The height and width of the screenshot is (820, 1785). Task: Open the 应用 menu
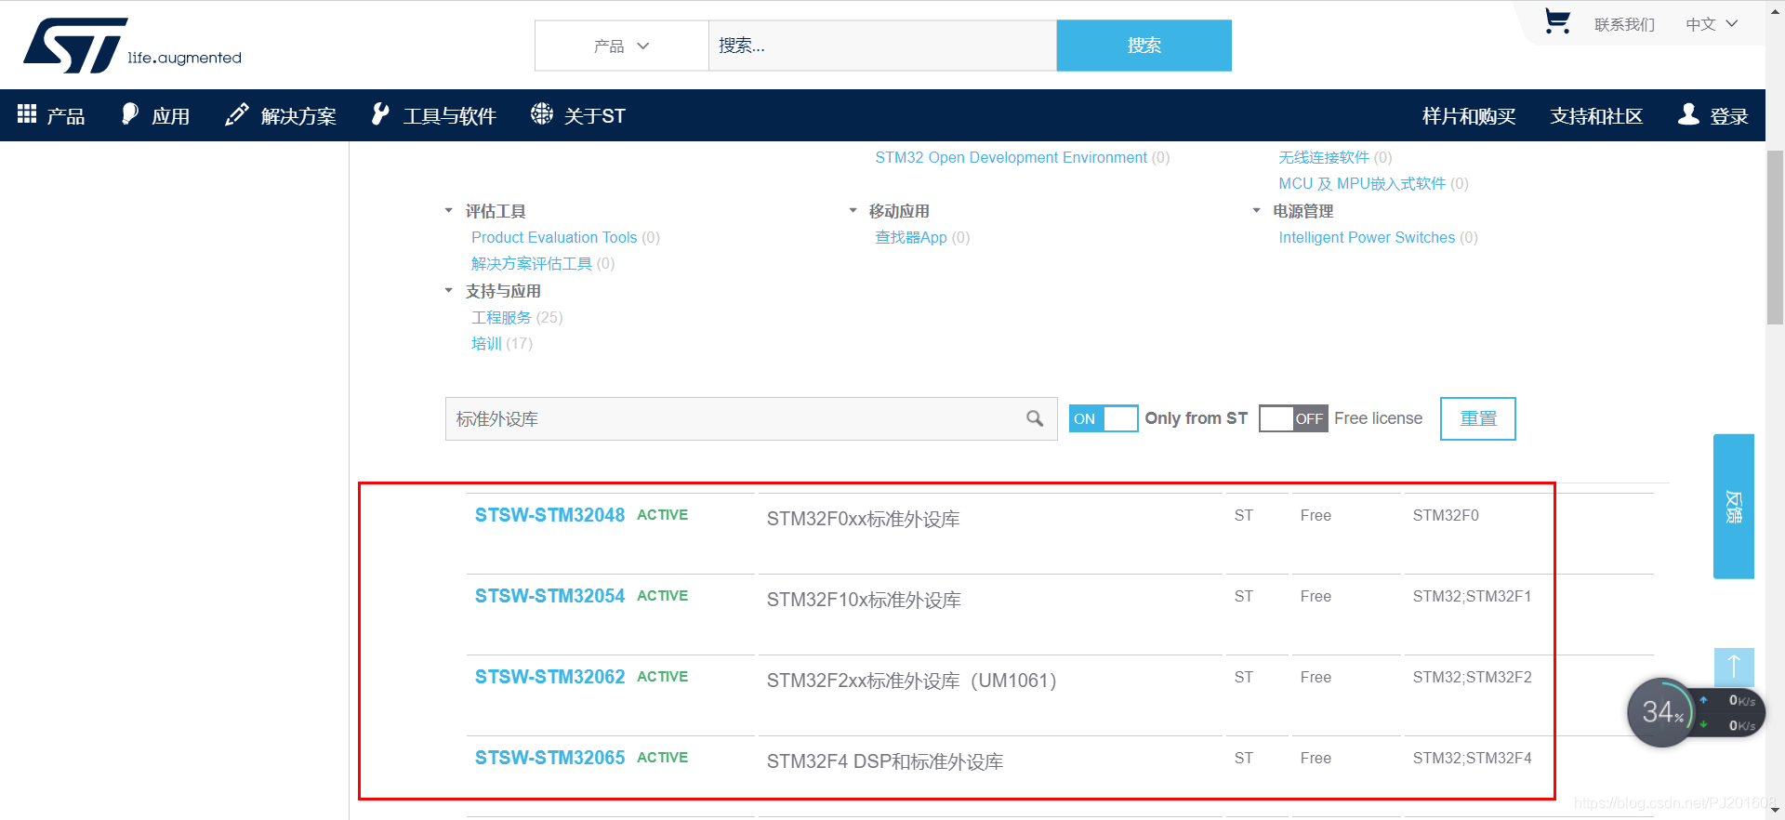tap(171, 116)
